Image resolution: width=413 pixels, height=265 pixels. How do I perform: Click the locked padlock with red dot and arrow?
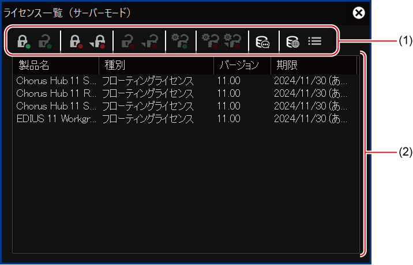[97, 41]
